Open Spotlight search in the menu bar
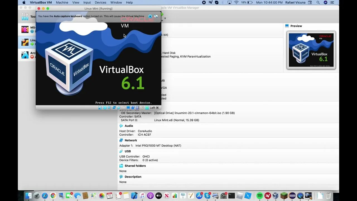The height and width of the screenshot is (201, 357). click(x=318, y=3)
